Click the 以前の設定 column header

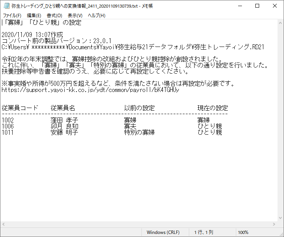(139, 108)
